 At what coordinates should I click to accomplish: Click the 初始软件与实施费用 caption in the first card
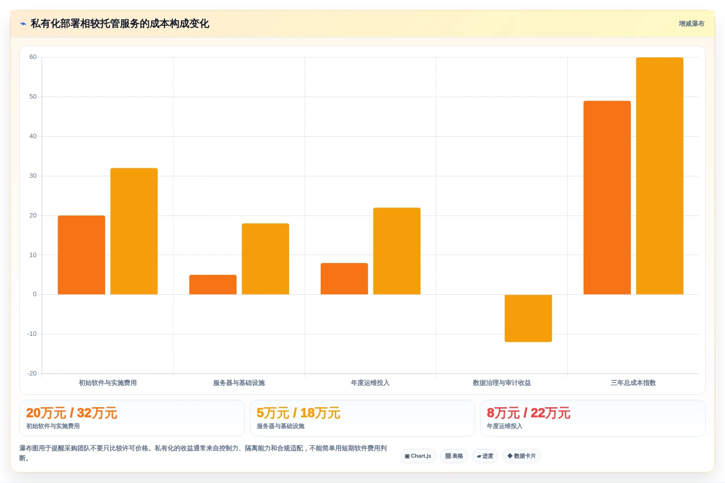[53, 426]
